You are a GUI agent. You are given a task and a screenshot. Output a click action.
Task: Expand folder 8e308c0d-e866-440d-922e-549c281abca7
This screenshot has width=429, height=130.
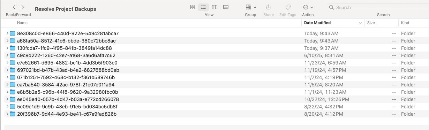8,33
